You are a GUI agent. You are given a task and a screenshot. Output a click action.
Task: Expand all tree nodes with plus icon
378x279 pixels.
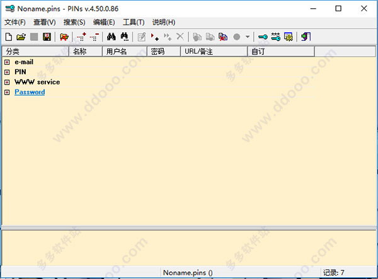click(x=81, y=37)
